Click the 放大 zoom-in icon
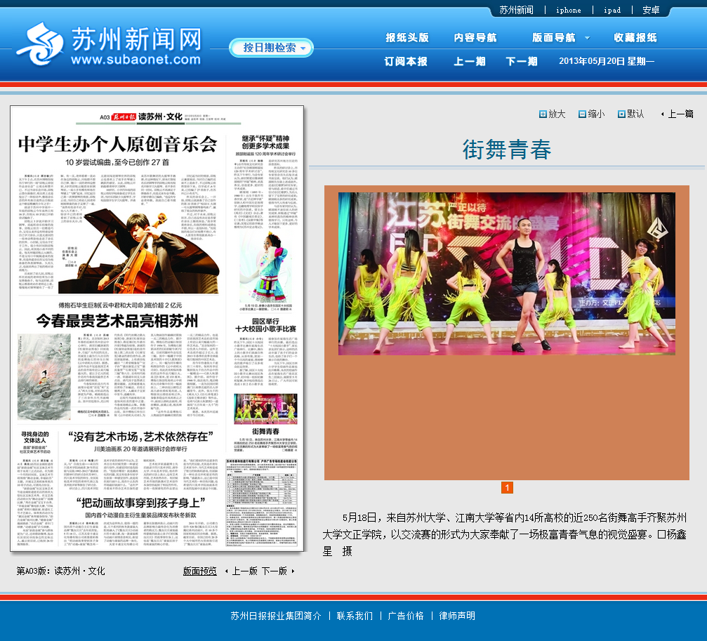 tap(543, 114)
